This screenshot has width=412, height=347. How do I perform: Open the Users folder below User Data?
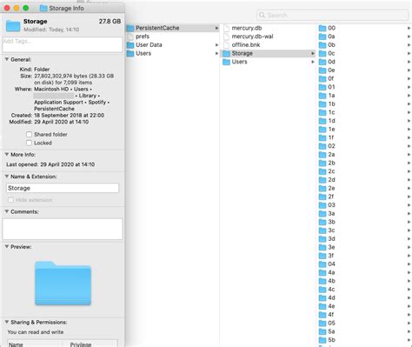173,53
